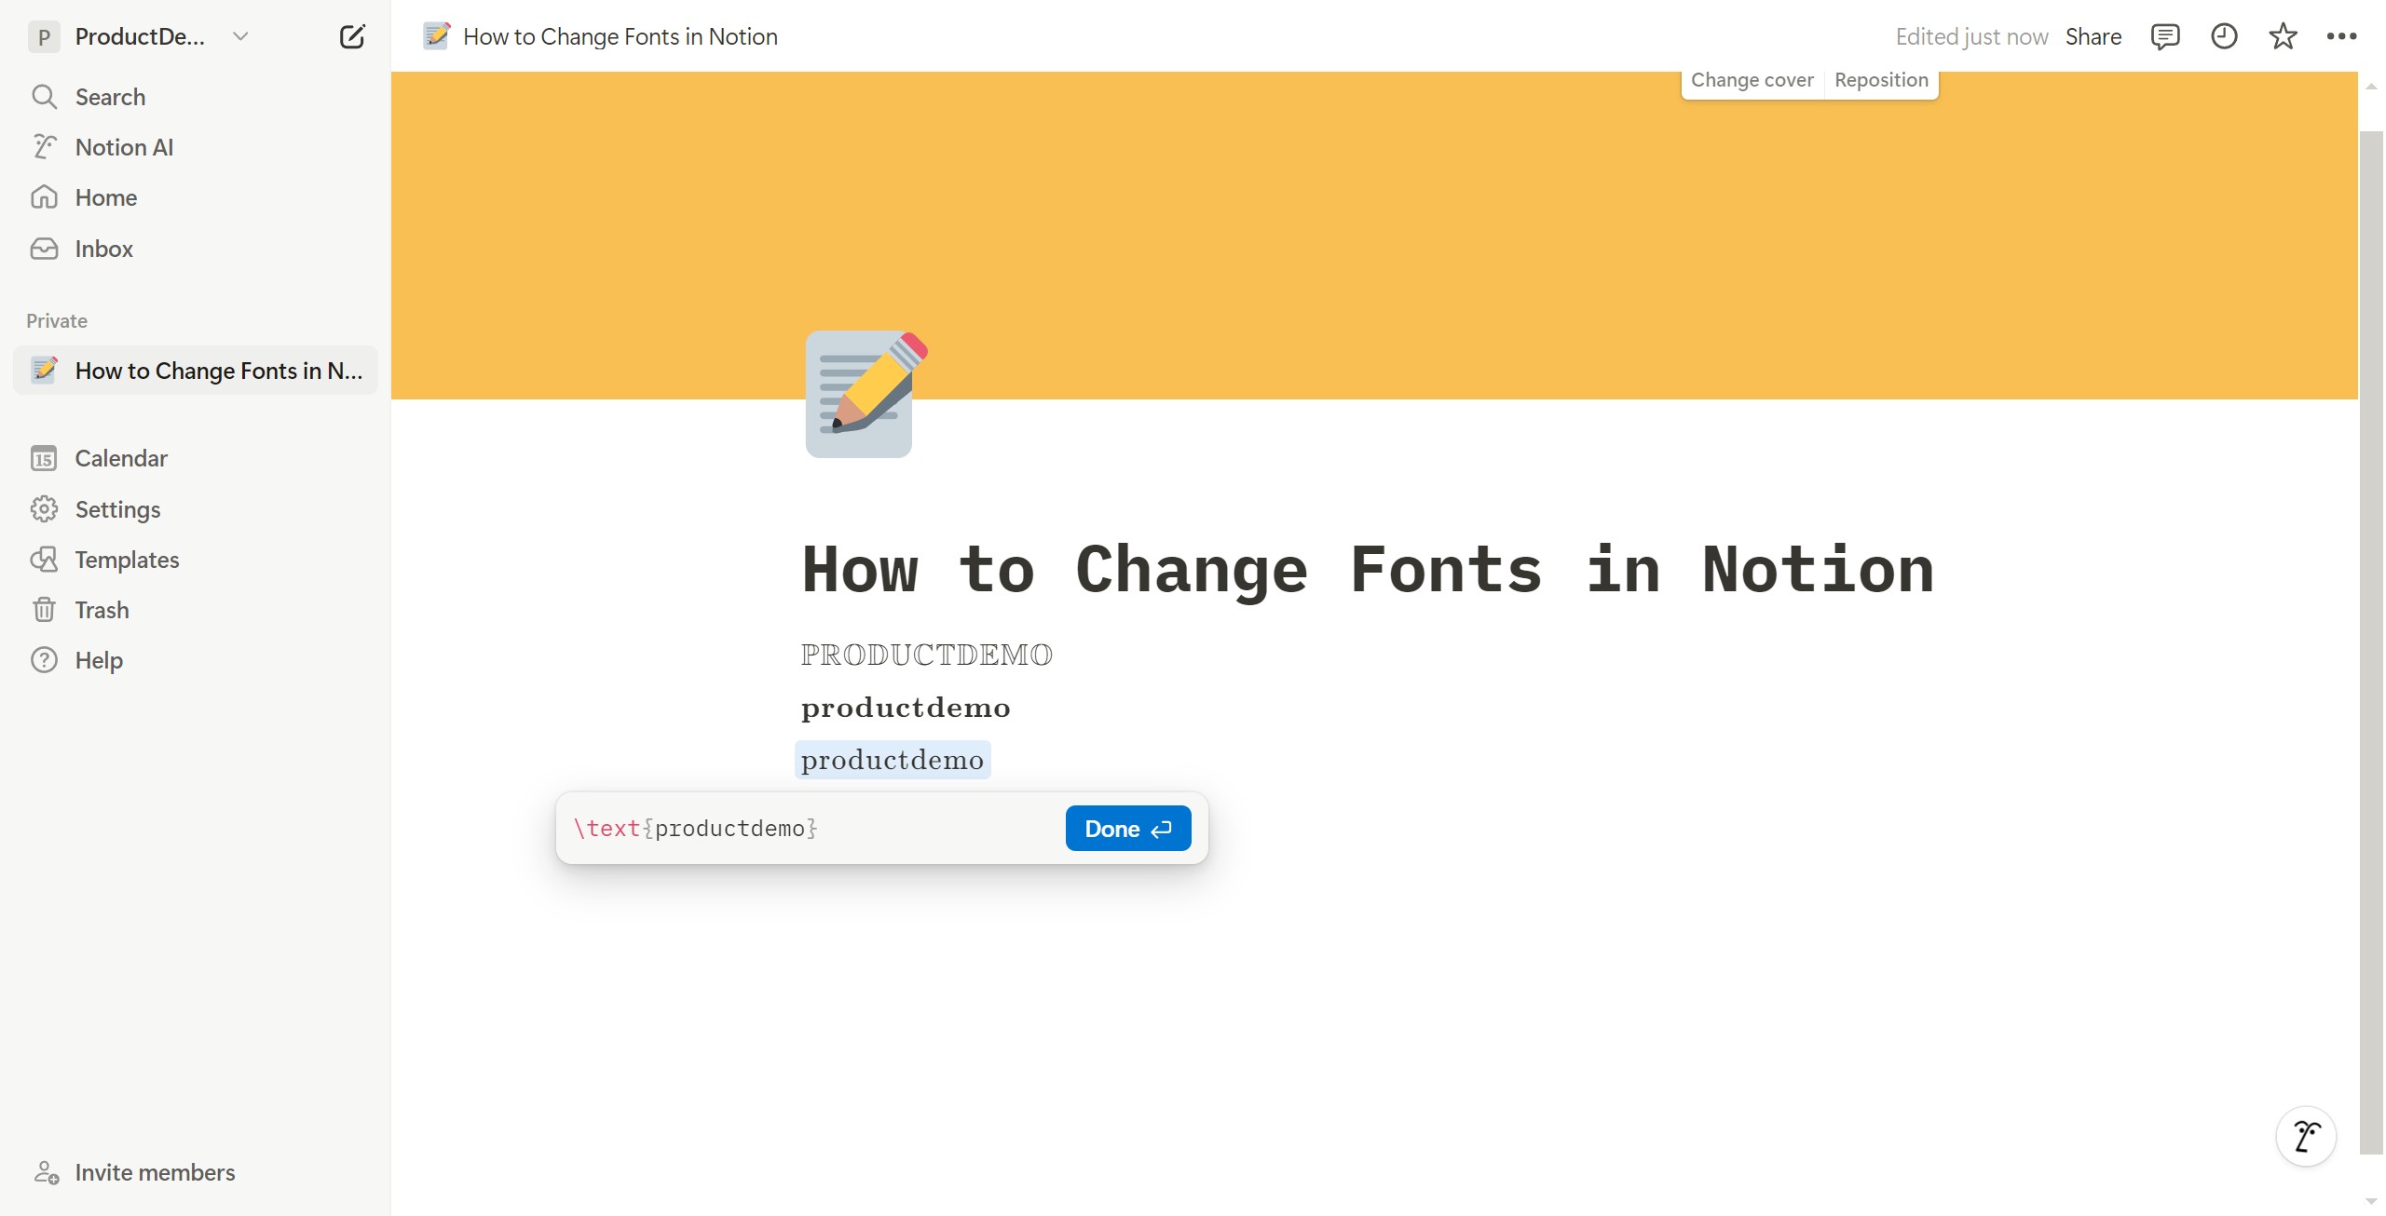The image size is (2386, 1216).
Task: Click the outlined PRODUCTDEMO equation
Action: pyautogui.click(x=926, y=655)
